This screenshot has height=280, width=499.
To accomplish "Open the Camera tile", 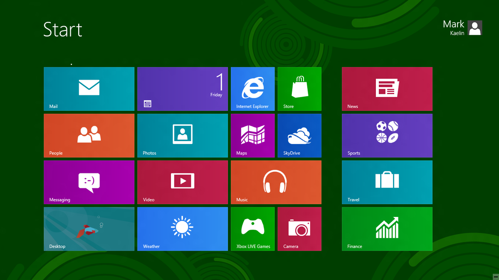I will click(x=299, y=229).
